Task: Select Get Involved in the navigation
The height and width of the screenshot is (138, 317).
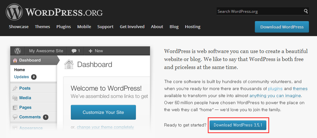Action: (x=132, y=27)
